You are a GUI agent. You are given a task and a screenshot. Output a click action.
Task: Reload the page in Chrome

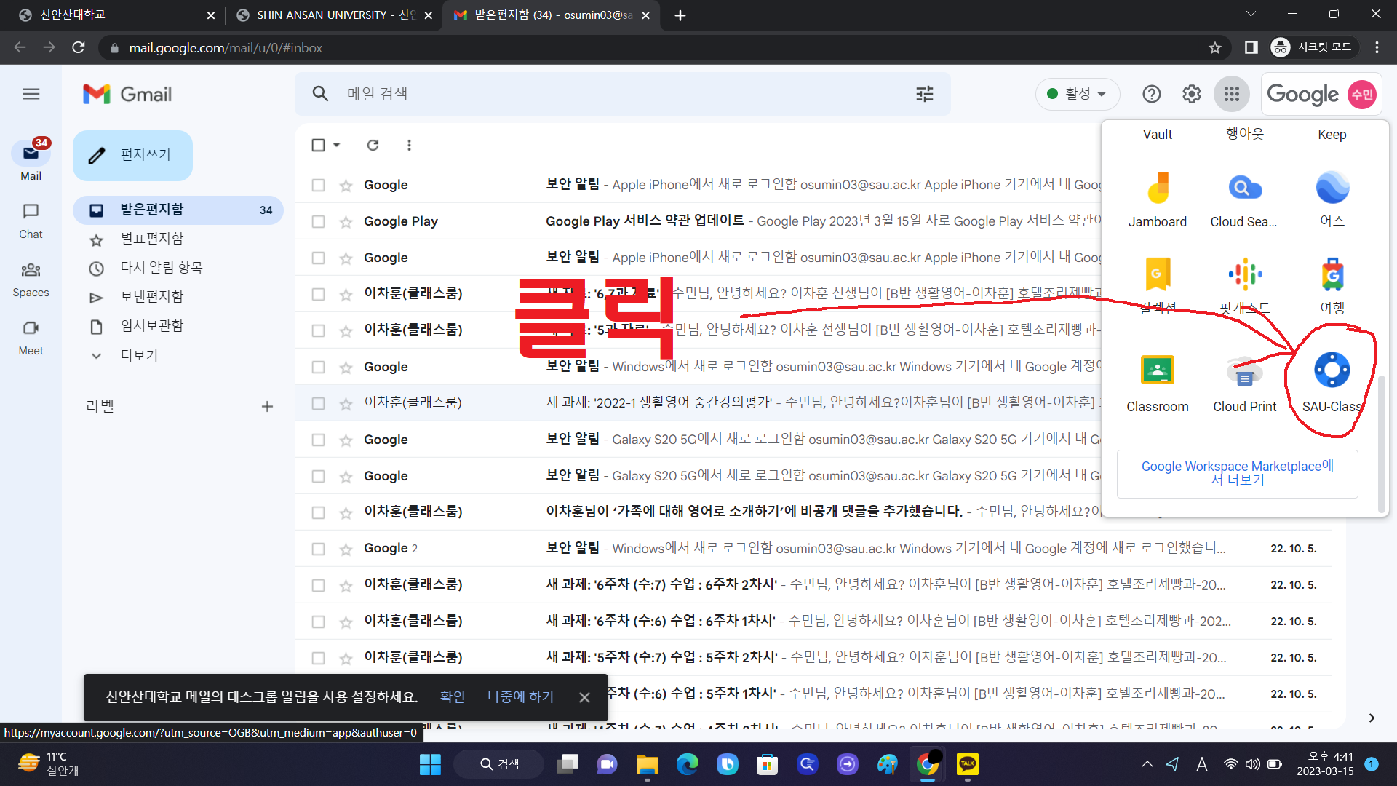(79, 47)
